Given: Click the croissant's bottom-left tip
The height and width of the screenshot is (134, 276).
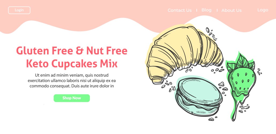Looking at the screenshot, I should [157, 80].
